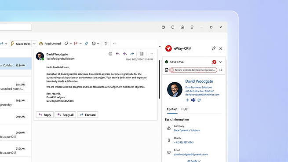Open the notifications bell
This screenshot has width=288, height=162.
point(173,27)
